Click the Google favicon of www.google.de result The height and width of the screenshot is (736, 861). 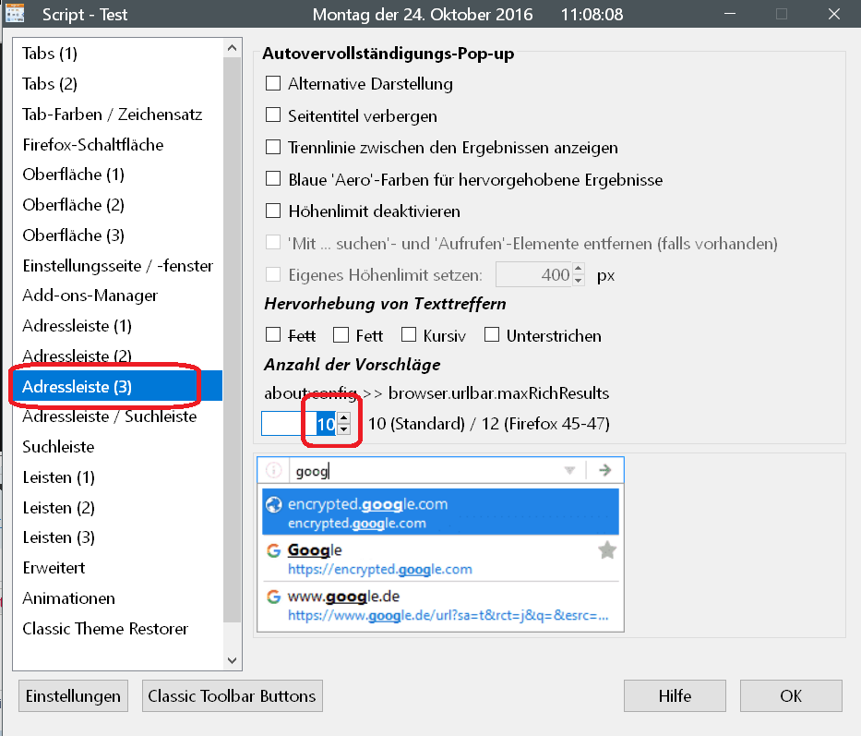point(273,597)
